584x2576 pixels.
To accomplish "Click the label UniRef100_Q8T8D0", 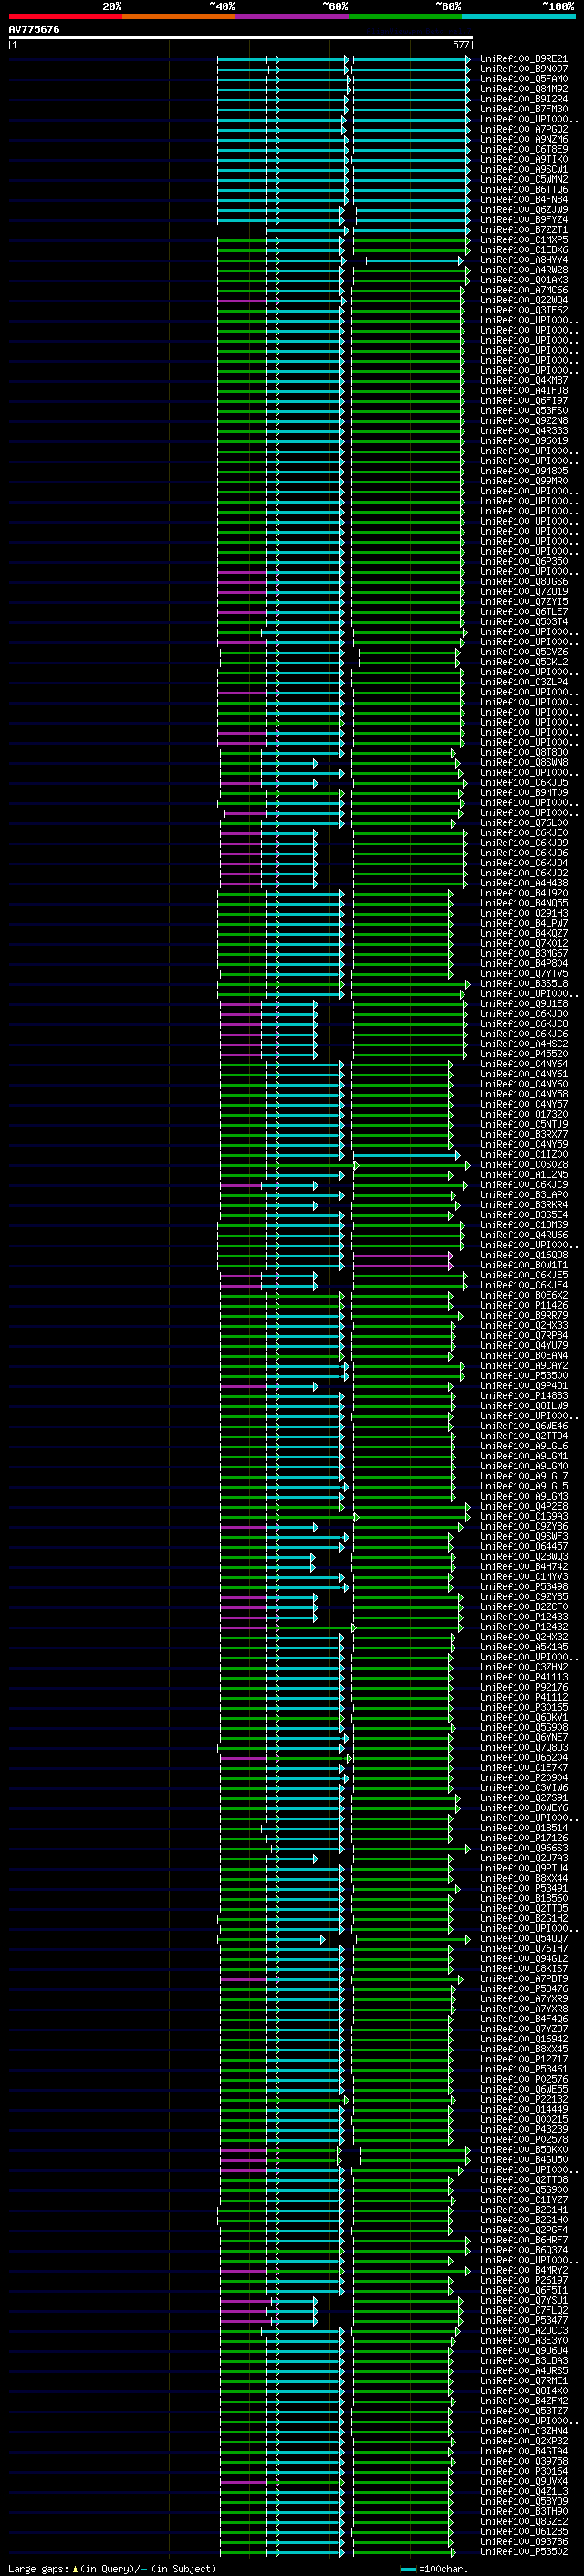I will coord(524,752).
